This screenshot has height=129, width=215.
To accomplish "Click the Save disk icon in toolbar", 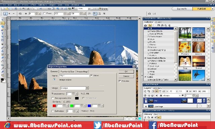I will [11, 9].
